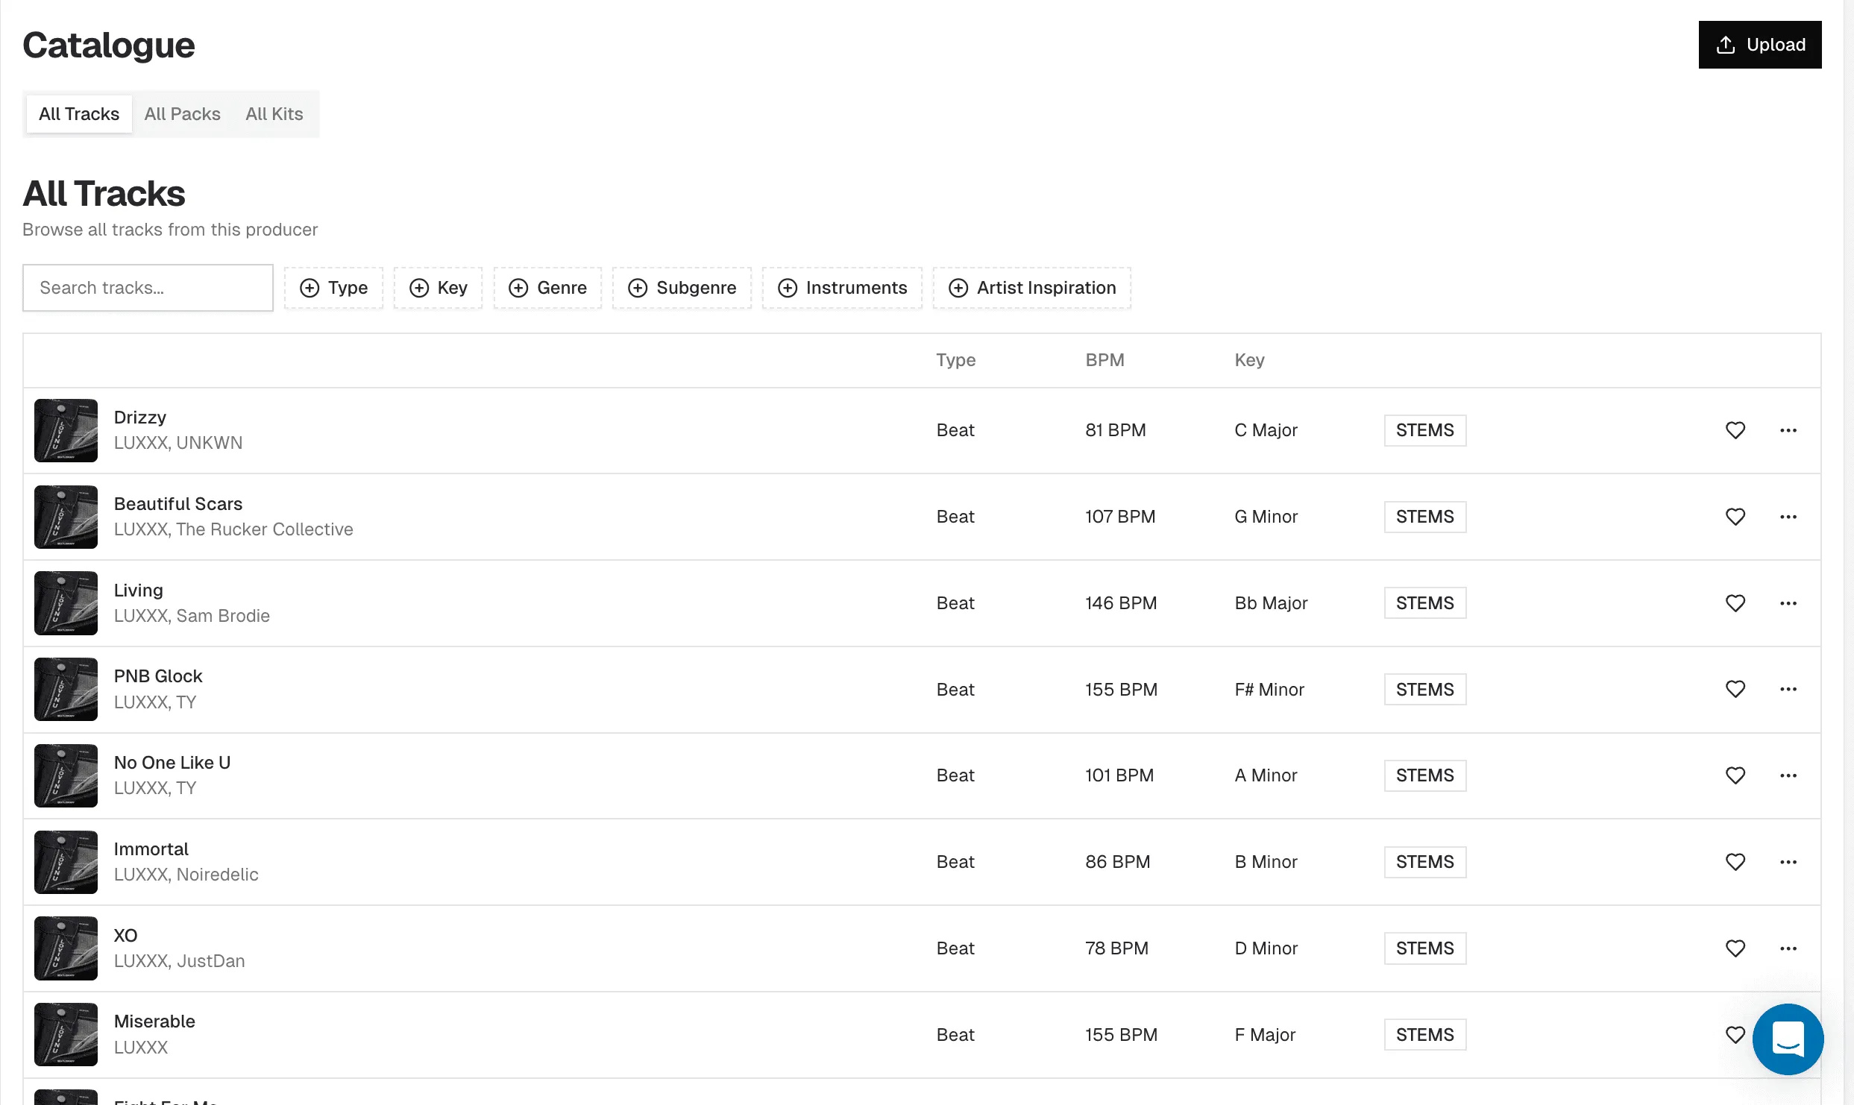Click the Upload button
The image size is (1854, 1105).
point(1760,45)
